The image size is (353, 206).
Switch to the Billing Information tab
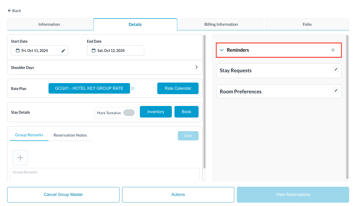(221, 24)
